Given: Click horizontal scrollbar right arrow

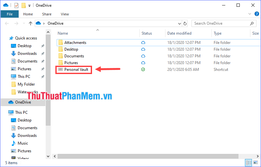Looking at the screenshot, I should pyautogui.click(x=258, y=156).
